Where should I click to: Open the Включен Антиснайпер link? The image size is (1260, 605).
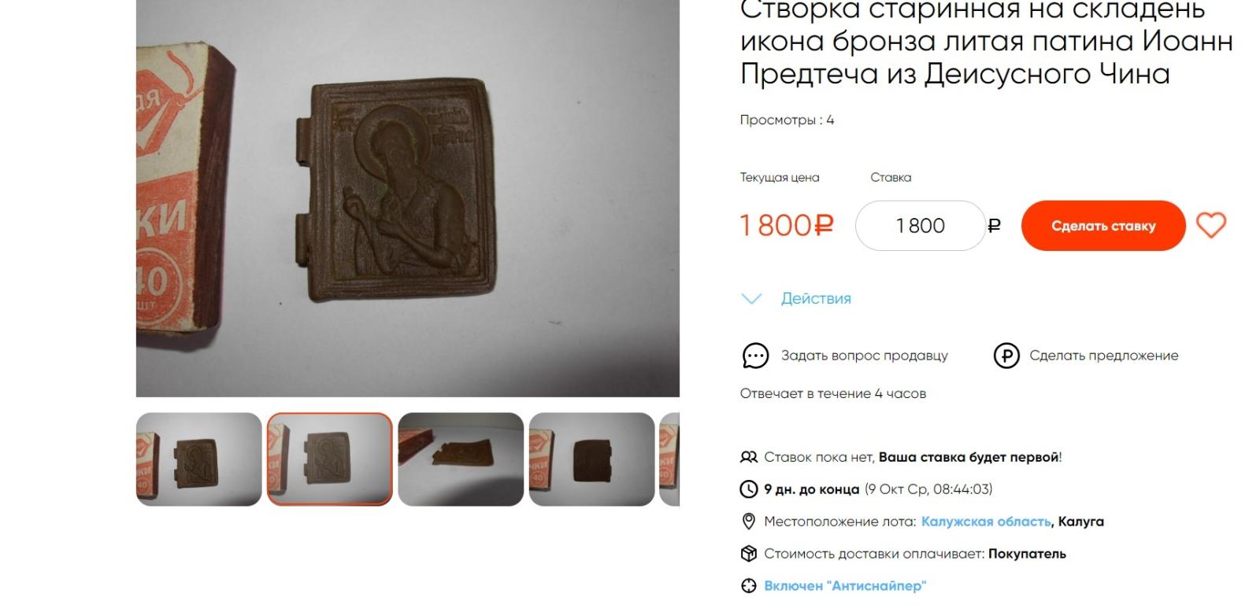click(x=845, y=586)
